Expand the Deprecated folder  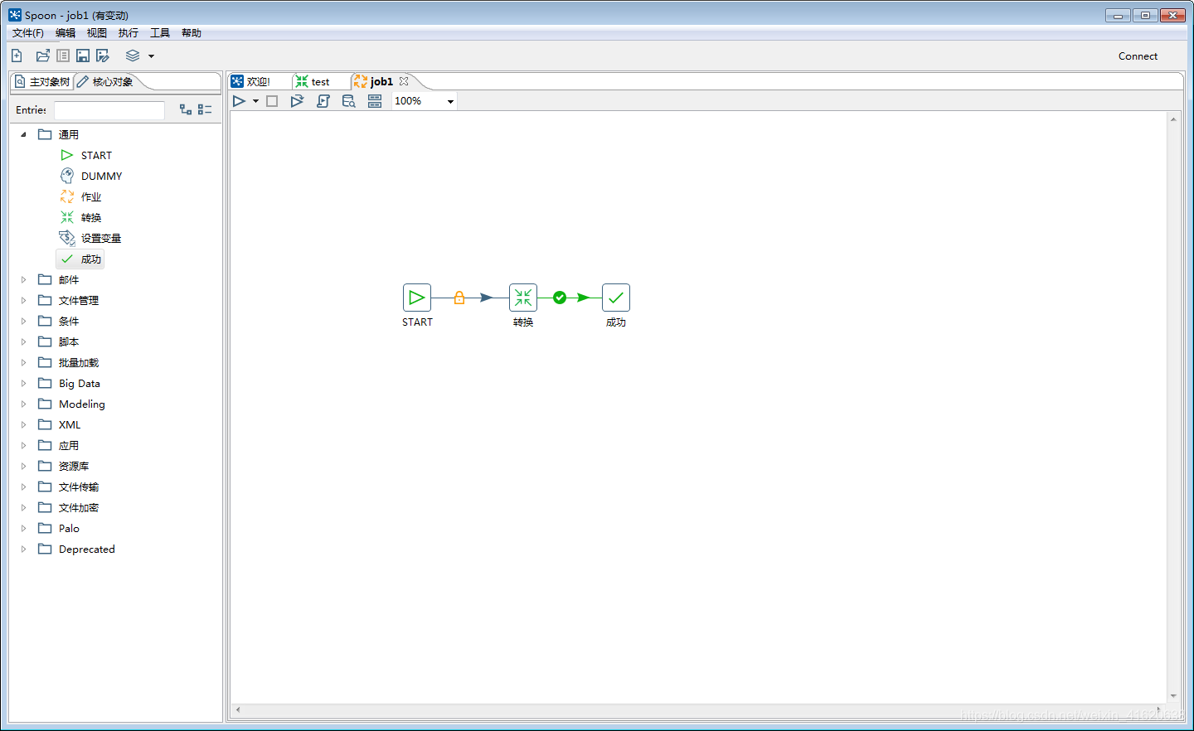click(x=23, y=549)
